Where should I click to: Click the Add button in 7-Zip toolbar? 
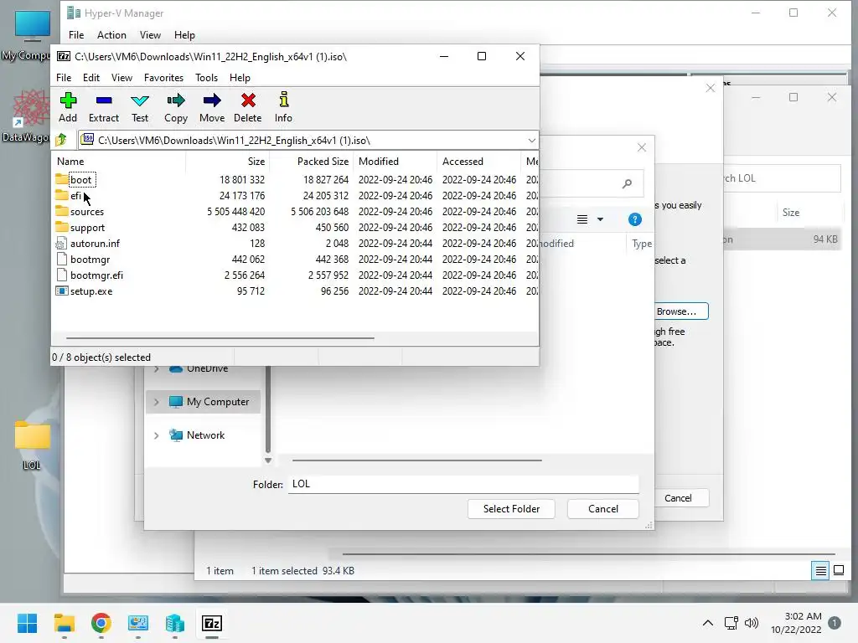68,107
